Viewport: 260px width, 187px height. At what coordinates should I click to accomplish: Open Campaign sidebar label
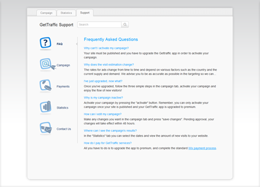tap(63, 65)
